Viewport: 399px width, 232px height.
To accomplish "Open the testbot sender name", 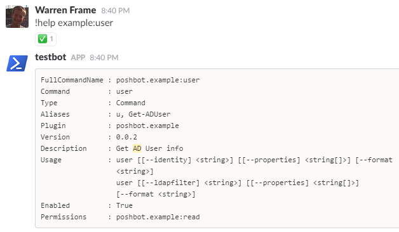I will click(x=51, y=57).
